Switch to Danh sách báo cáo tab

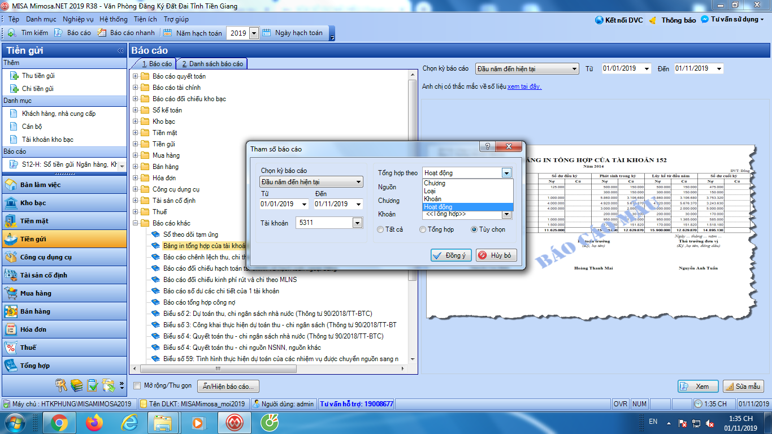pyautogui.click(x=212, y=64)
